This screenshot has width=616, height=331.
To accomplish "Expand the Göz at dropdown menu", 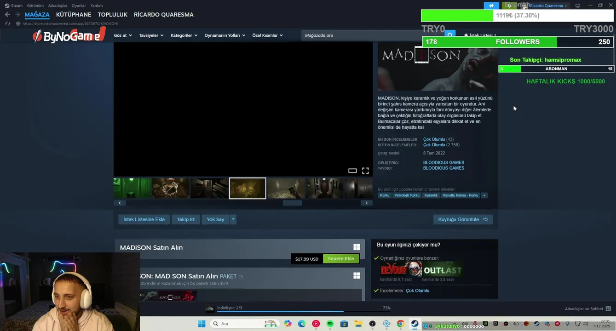I will point(123,35).
